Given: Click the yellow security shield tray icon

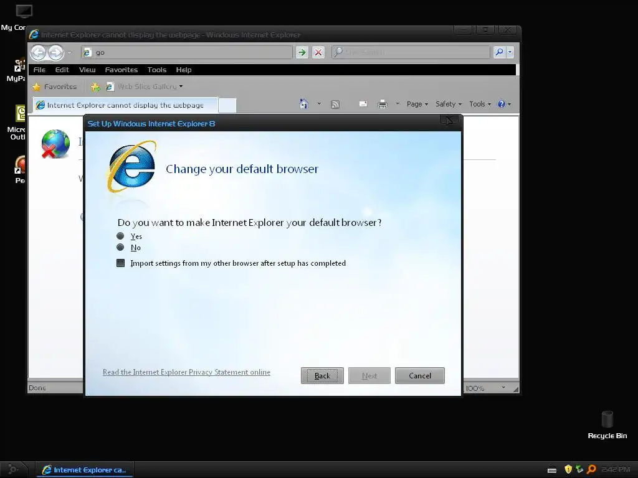Looking at the screenshot, I should (x=568, y=469).
